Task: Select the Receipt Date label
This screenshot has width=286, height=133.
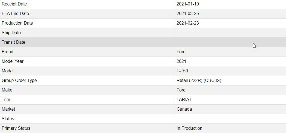Action: click(x=14, y=4)
